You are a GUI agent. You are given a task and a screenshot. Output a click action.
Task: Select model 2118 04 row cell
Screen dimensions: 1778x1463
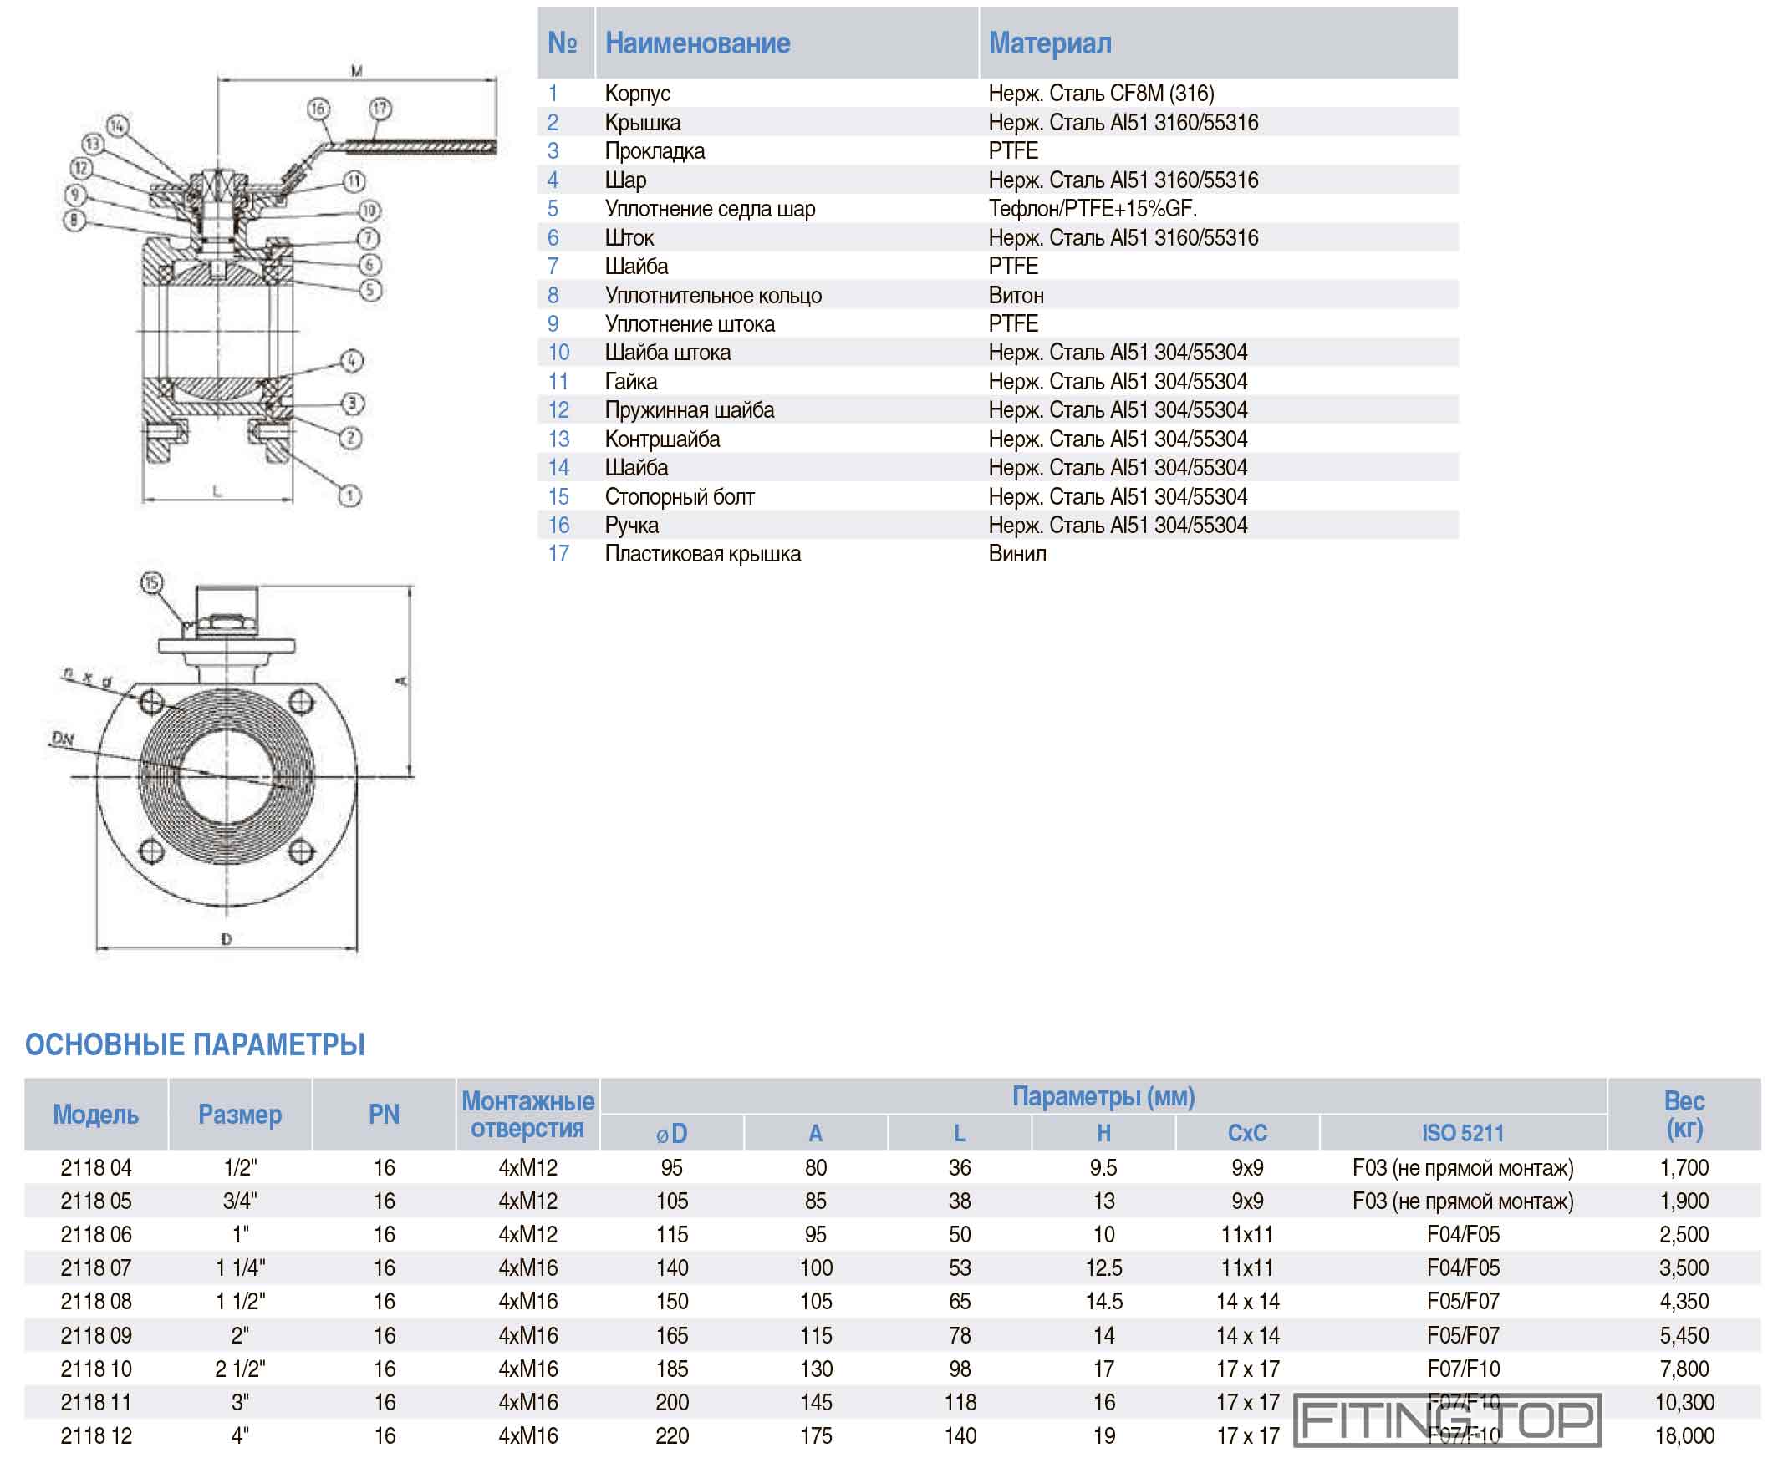click(96, 1167)
